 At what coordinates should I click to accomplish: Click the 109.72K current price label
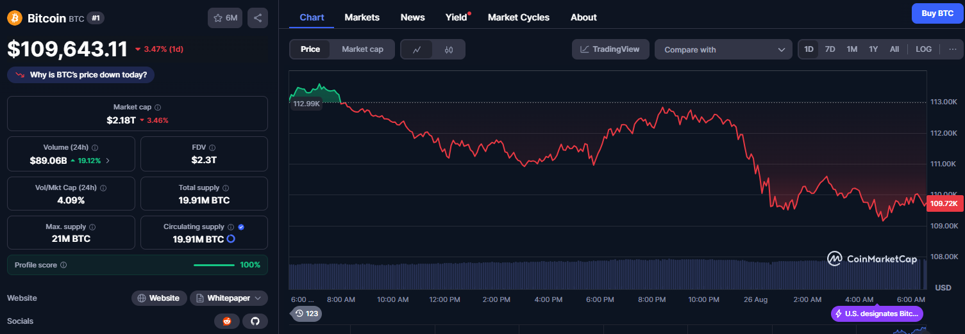pyautogui.click(x=946, y=203)
